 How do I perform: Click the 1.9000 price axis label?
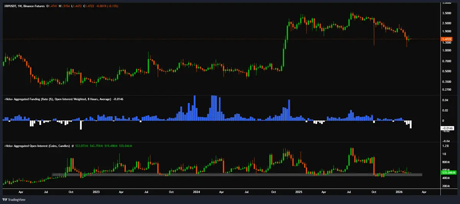447,31
